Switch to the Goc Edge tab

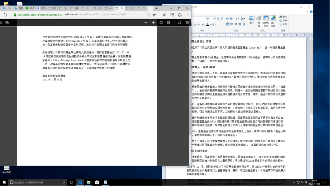click(8, 8)
